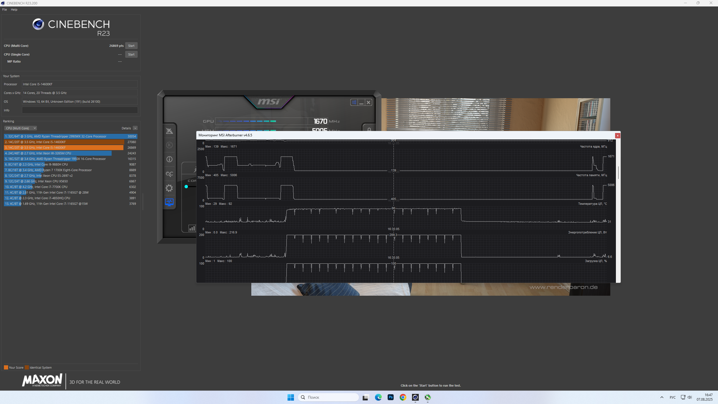The image size is (718, 404).
Task: Start the CPU Single Core test
Action: pos(131,54)
